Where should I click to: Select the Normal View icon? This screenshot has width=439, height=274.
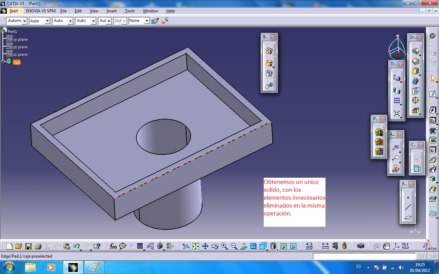[244, 246]
